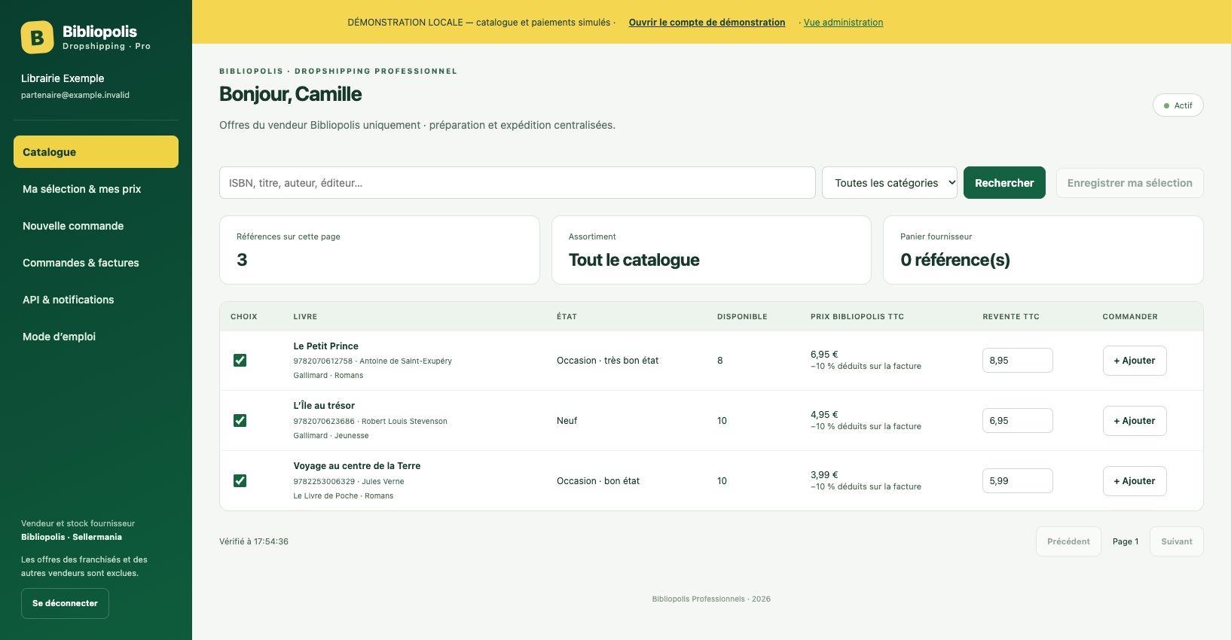Click the Page 1 indicator
The width and height of the screenshot is (1231, 640).
tap(1126, 541)
